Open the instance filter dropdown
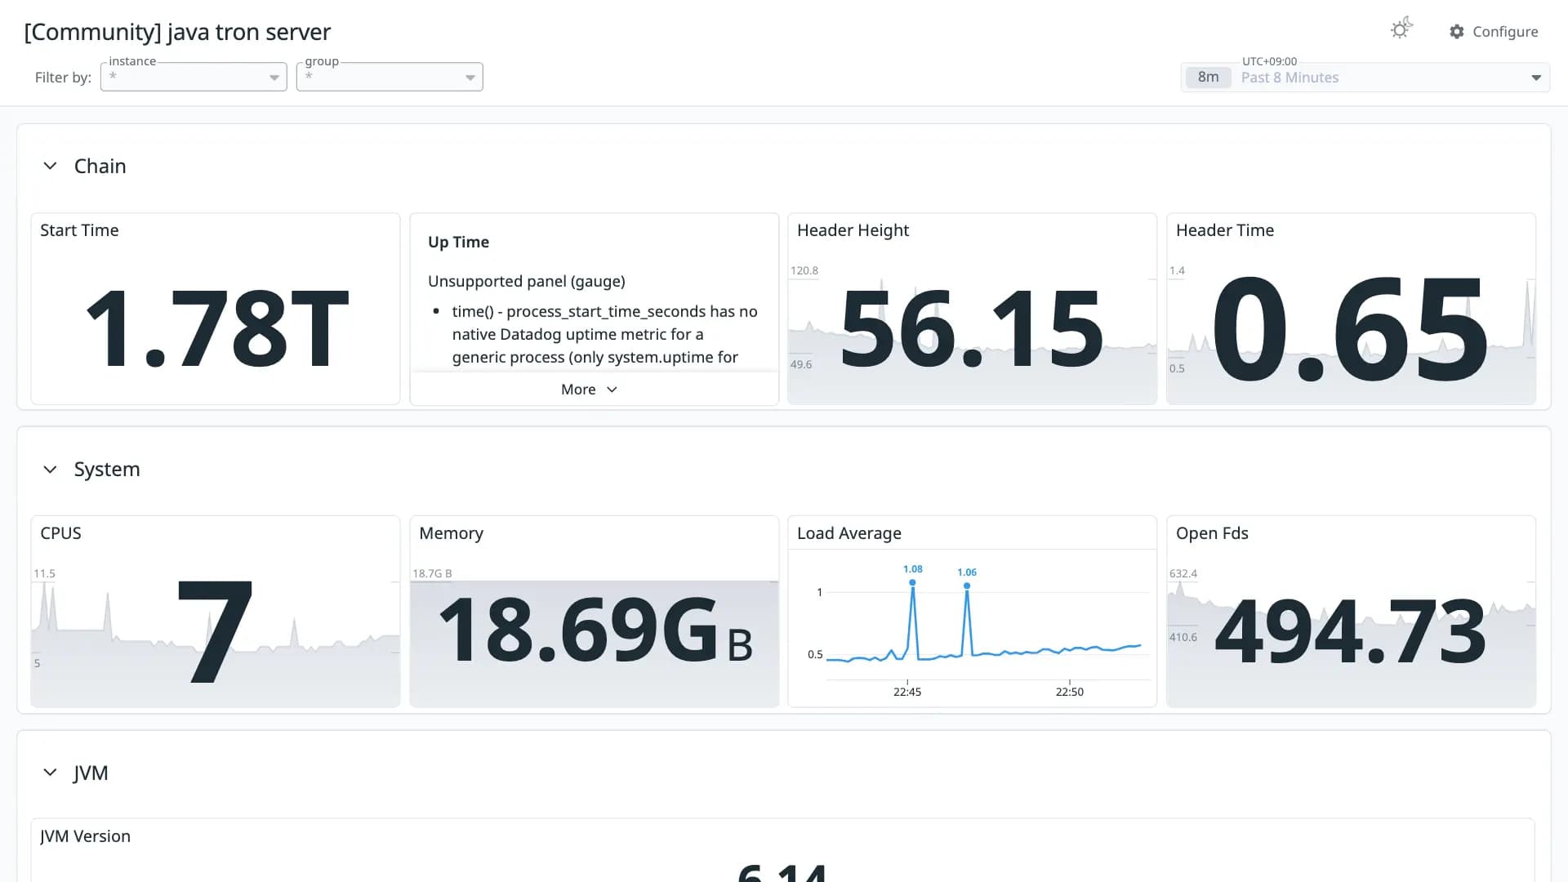Viewport: 1568px width, 882px height. point(194,77)
